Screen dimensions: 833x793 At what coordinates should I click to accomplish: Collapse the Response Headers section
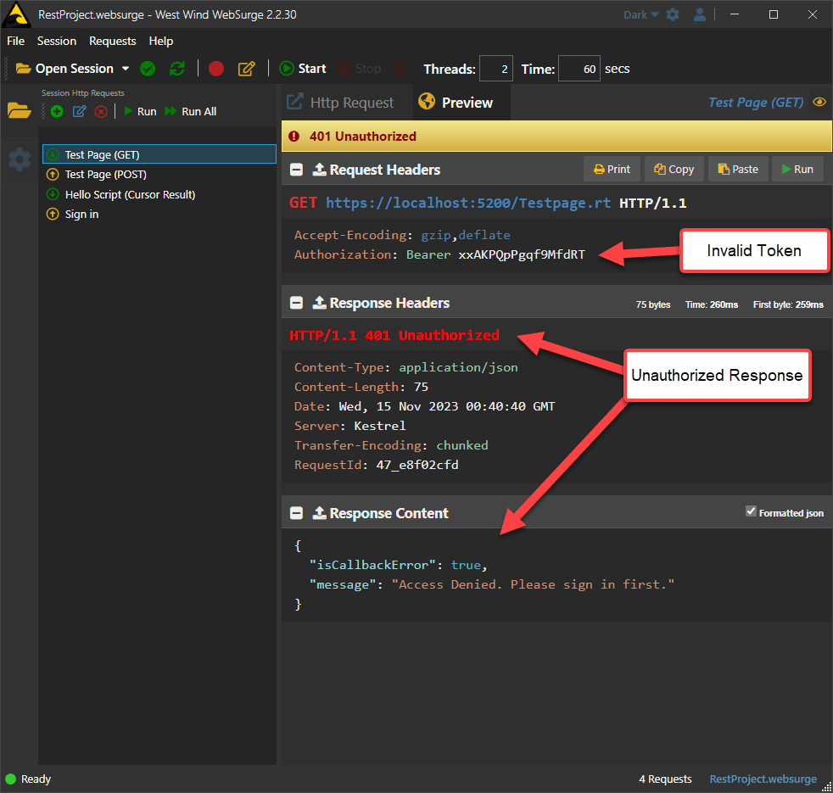(296, 303)
